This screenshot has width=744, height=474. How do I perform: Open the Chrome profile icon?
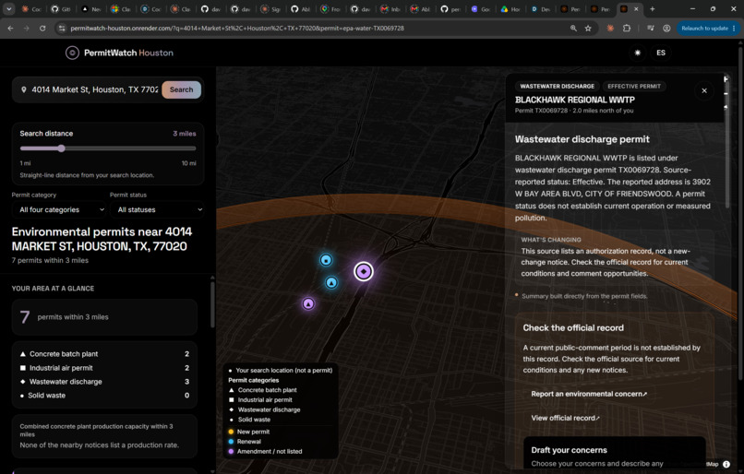click(666, 29)
